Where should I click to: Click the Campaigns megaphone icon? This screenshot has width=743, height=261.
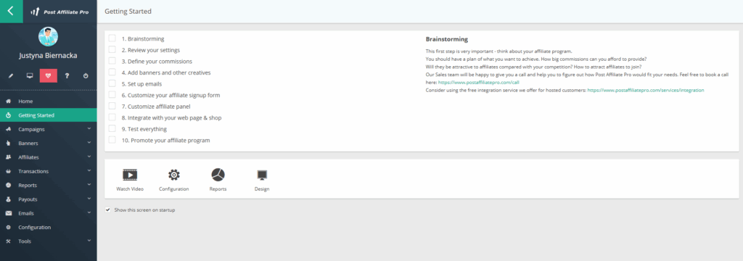point(9,129)
